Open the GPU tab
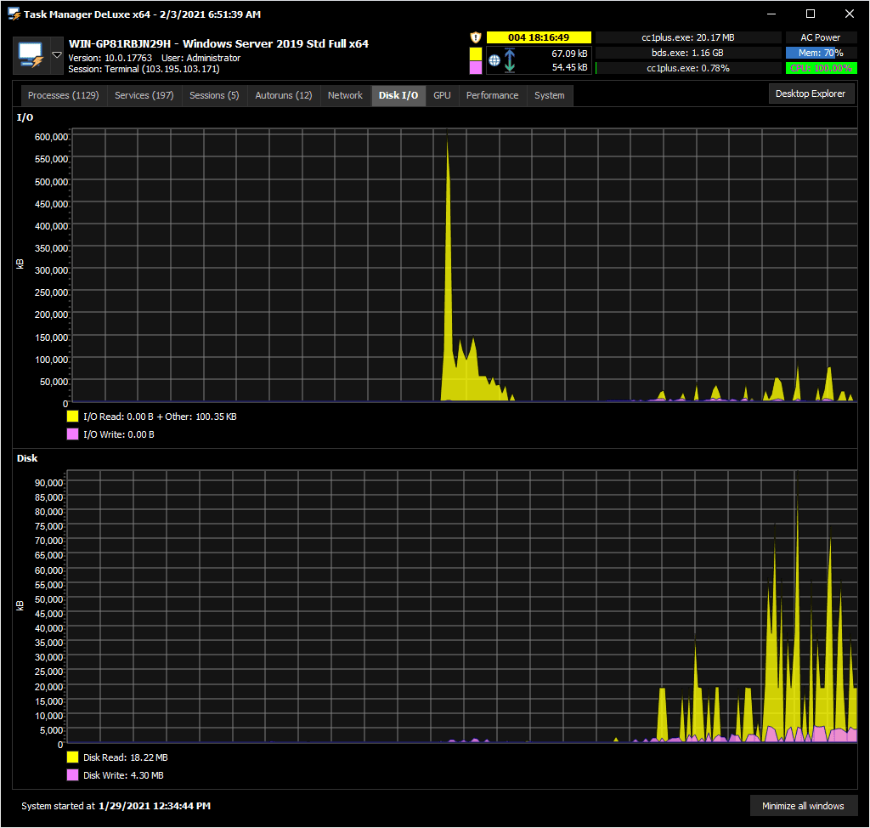Screen dimensions: 870x828 click(x=442, y=95)
